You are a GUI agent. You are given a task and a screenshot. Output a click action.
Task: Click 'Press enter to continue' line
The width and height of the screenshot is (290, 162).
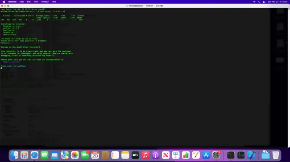coord(13,66)
